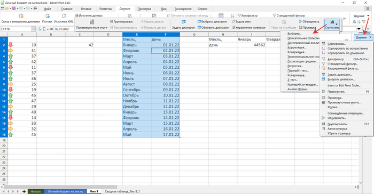
Task: Select Автоструктура menu entry
Action: pos(337,129)
